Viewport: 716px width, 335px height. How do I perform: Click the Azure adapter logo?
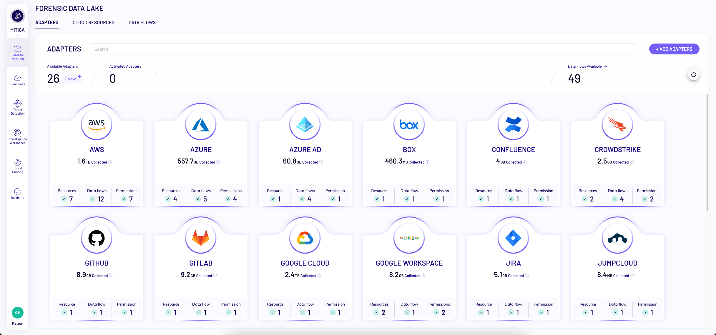201,125
